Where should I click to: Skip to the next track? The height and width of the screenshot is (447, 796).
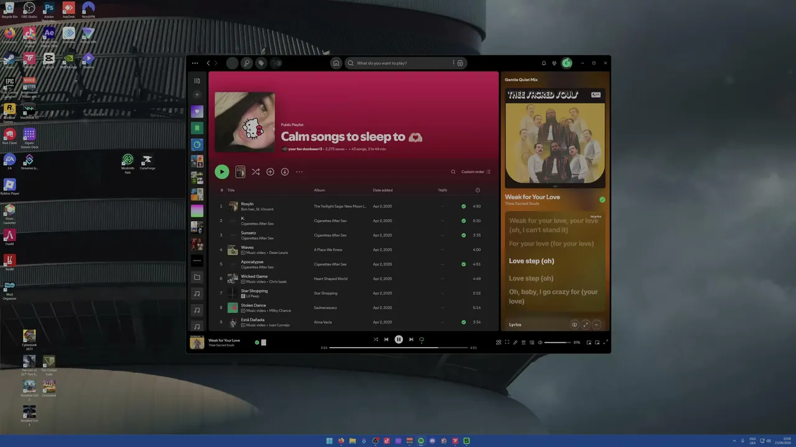[411, 340]
